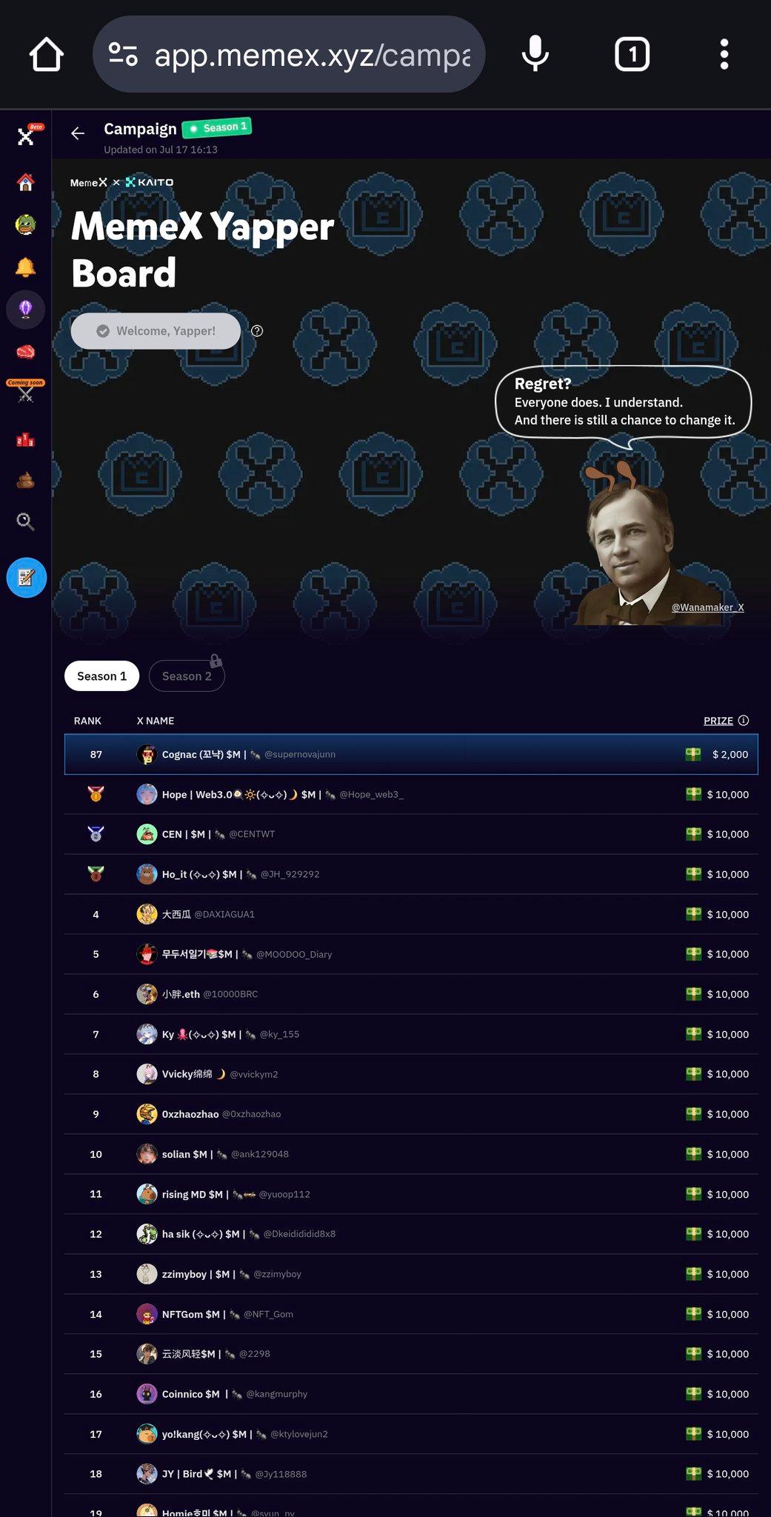Image resolution: width=771 pixels, height=1517 pixels.
Task: Open the browser tab switcher
Action: [632, 54]
